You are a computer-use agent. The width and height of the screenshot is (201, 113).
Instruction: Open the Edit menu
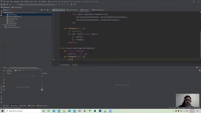8,2
